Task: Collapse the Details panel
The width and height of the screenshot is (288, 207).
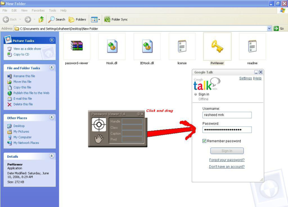Action: pos(52,156)
